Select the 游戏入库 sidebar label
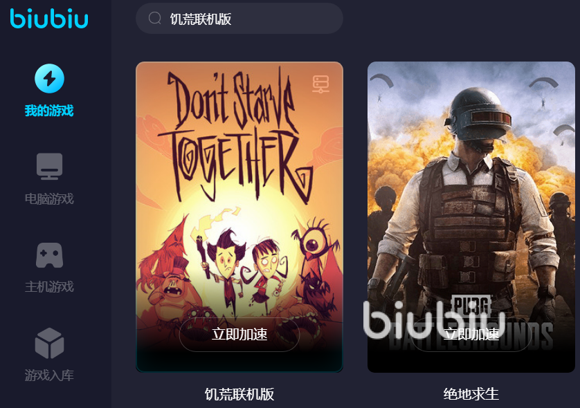This screenshot has height=408, width=580. (x=49, y=375)
